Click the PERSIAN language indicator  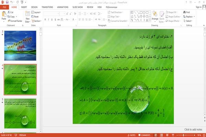pos(23,135)
